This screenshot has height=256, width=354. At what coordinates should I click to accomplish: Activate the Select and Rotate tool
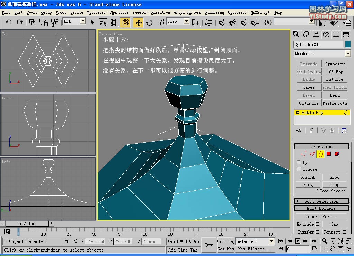click(x=149, y=22)
